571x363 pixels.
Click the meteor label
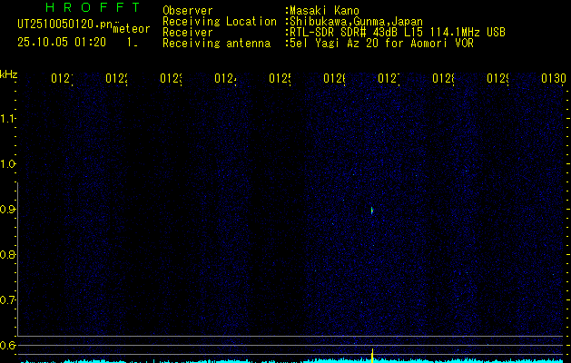pyautogui.click(x=132, y=29)
